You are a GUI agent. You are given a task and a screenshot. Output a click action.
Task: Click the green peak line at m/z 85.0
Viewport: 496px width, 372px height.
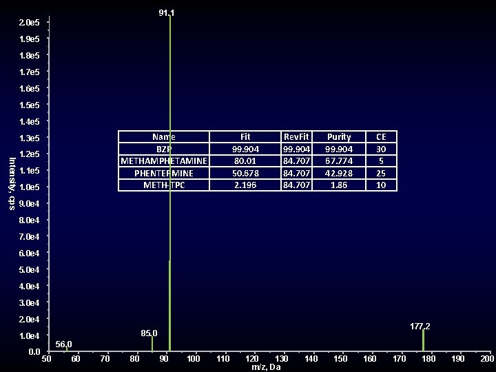coord(152,344)
